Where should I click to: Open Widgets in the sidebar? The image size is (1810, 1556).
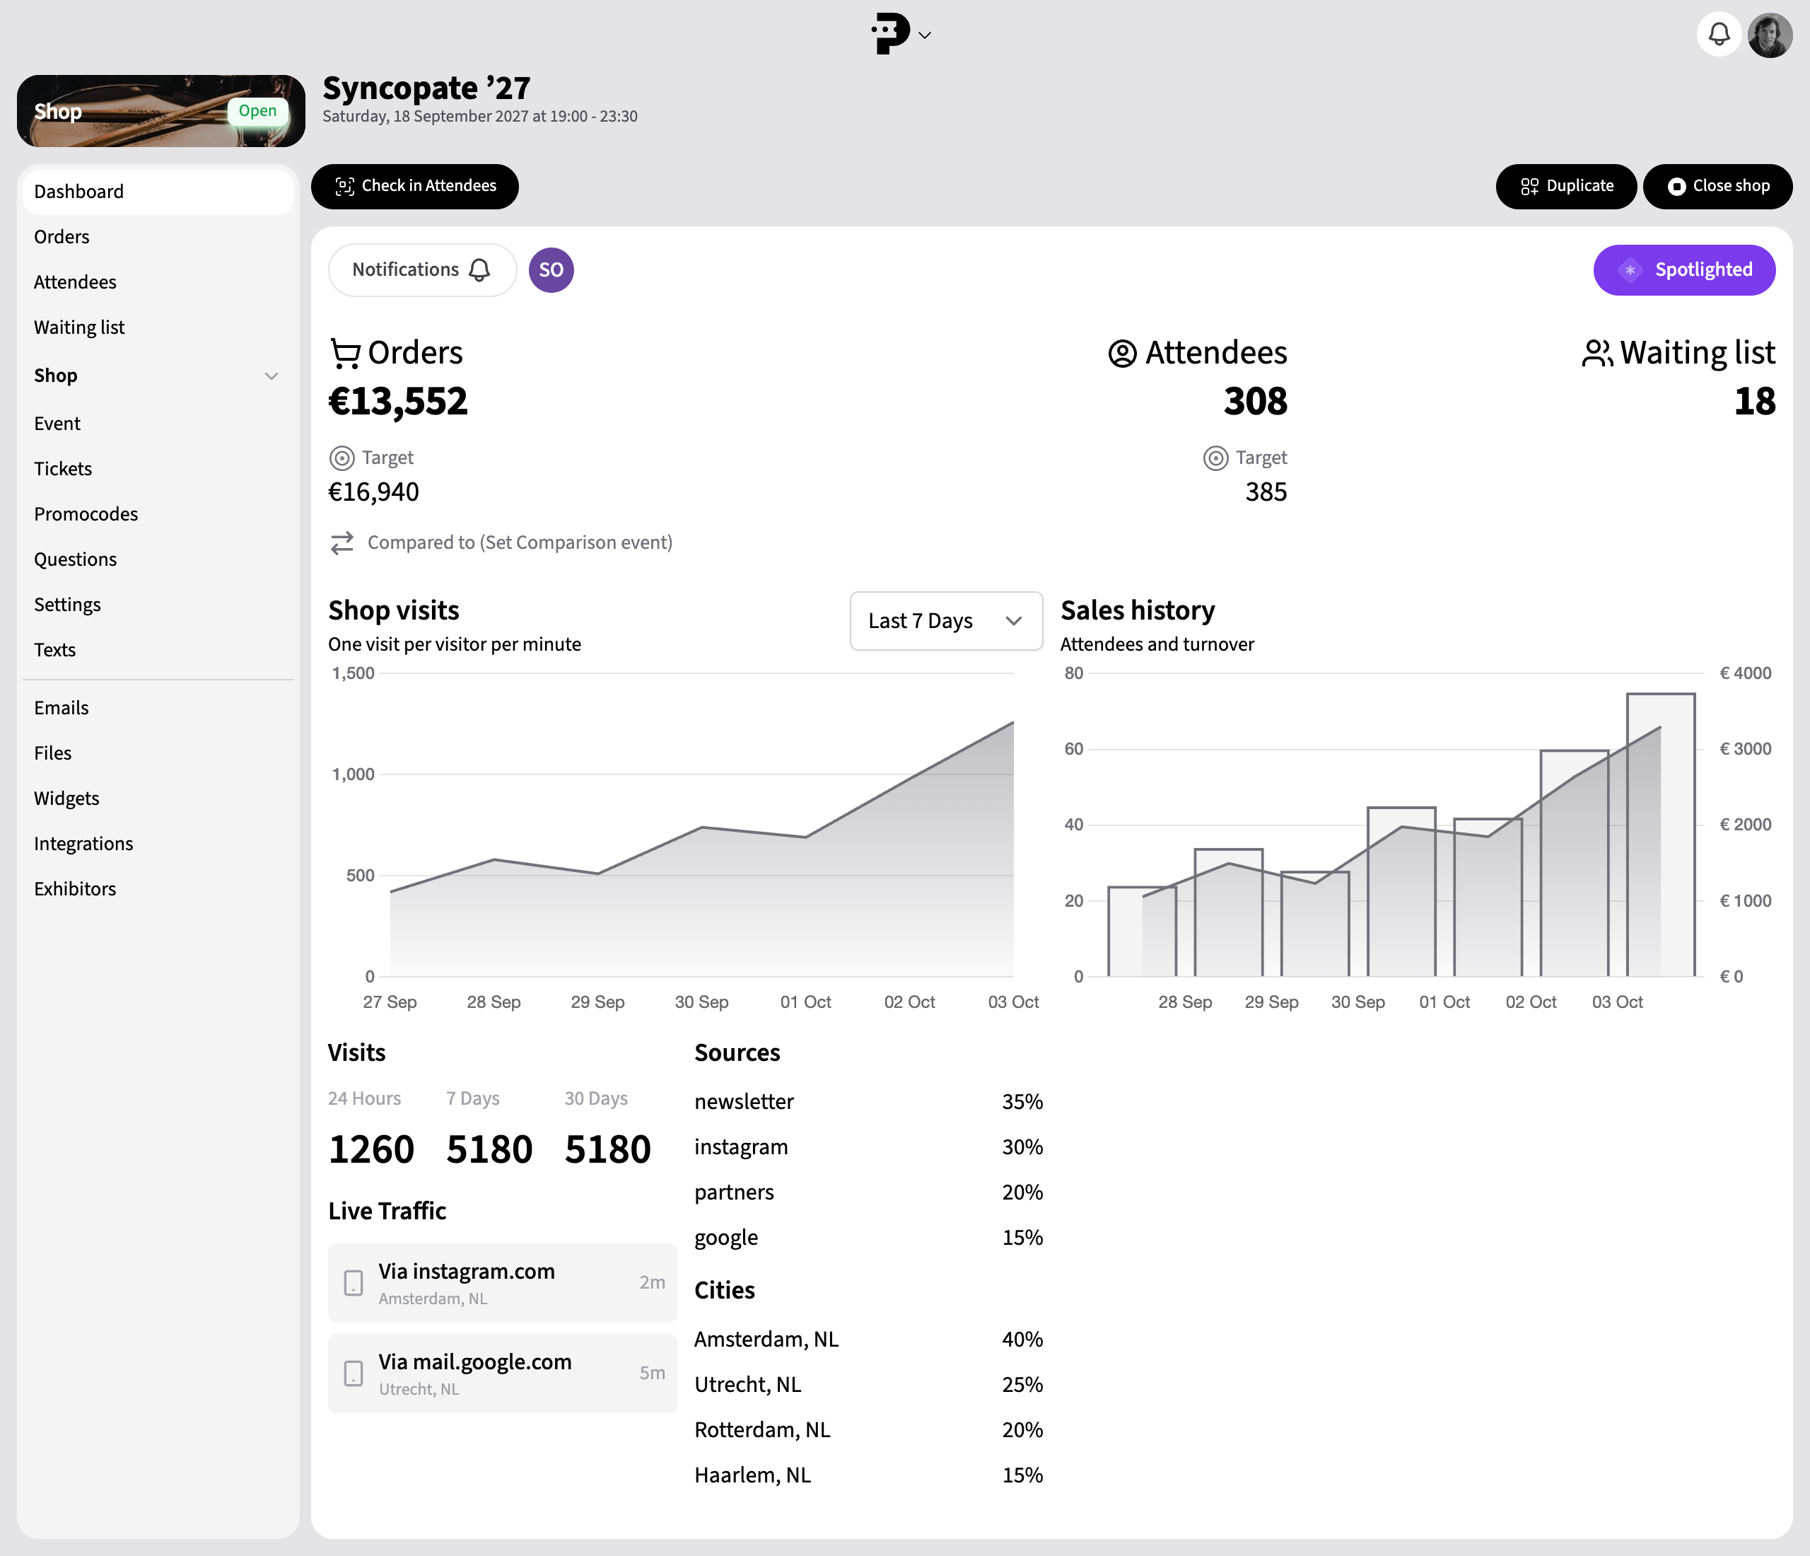[x=157, y=799]
